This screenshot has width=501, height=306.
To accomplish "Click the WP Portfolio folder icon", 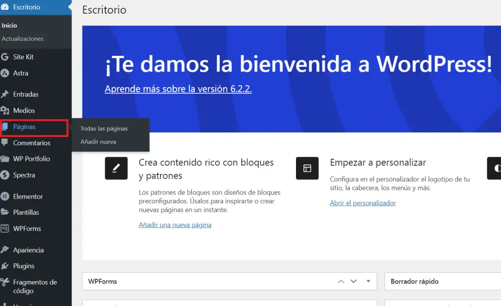I will coord(4,158).
